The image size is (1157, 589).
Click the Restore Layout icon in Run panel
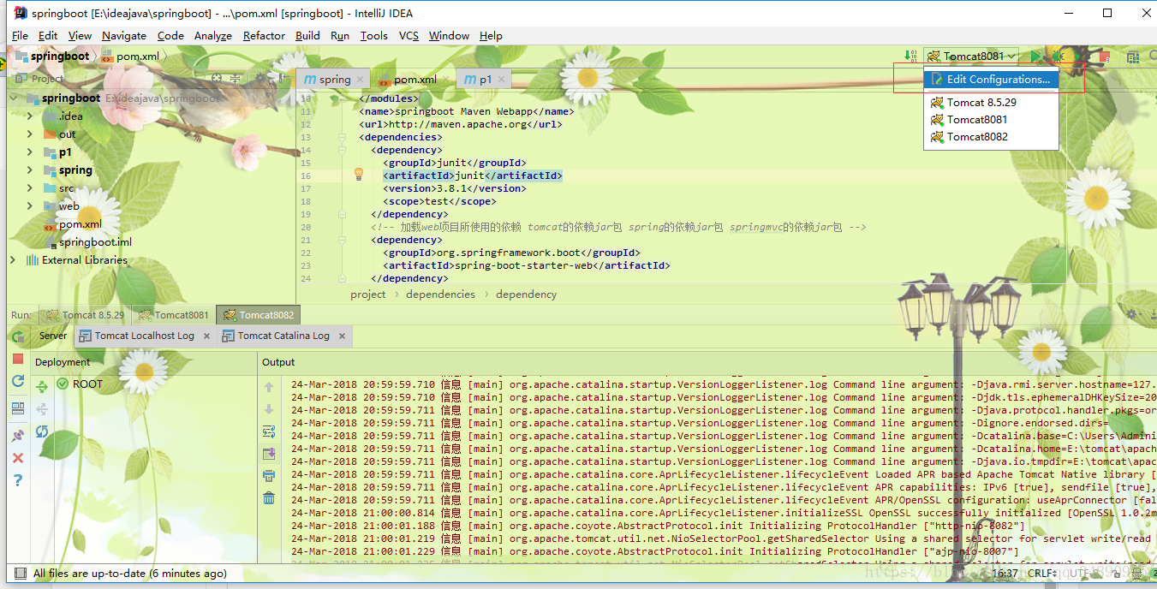tap(18, 408)
